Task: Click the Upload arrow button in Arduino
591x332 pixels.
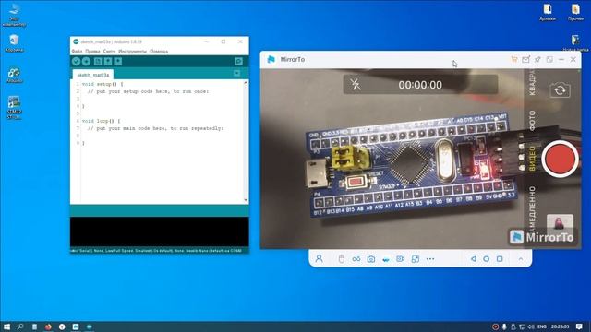Action: (86, 62)
